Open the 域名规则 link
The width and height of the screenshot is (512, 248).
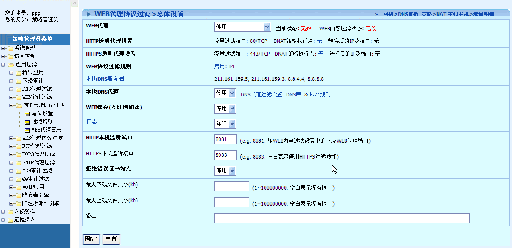click(x=320, y=95)
